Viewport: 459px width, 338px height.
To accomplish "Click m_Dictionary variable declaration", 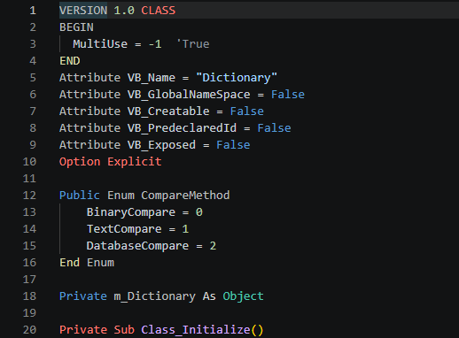I will pos(155,296).
